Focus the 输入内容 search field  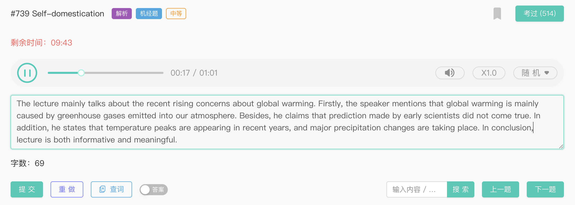click(x=417, y=189)
